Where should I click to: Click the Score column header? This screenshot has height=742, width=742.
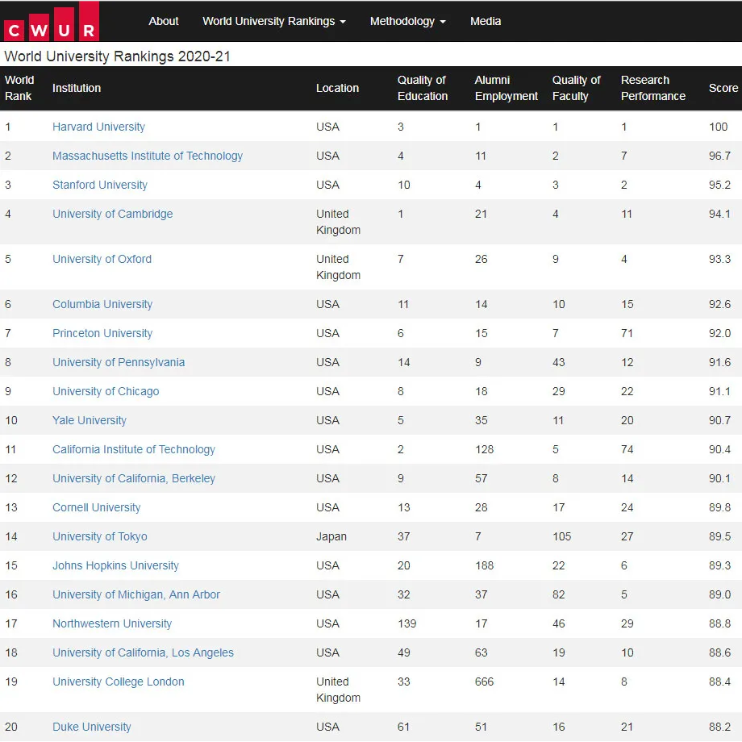(x=723, y=88)
